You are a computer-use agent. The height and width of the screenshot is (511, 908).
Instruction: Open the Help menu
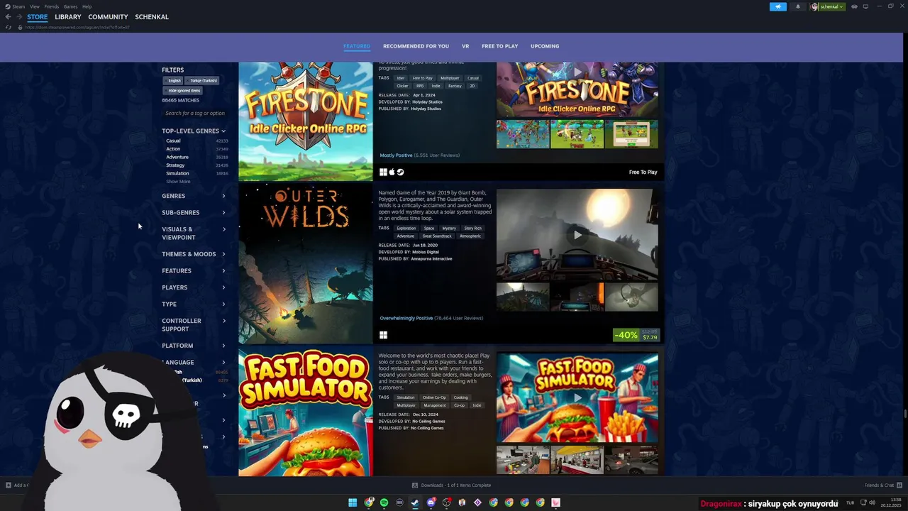(87, 6)
